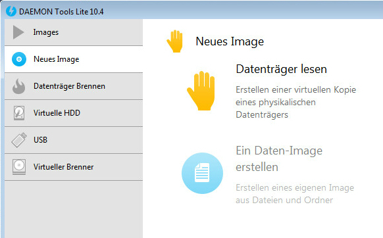Click the DAEMON Tools lightning logo in title bar

coord(11,11)
